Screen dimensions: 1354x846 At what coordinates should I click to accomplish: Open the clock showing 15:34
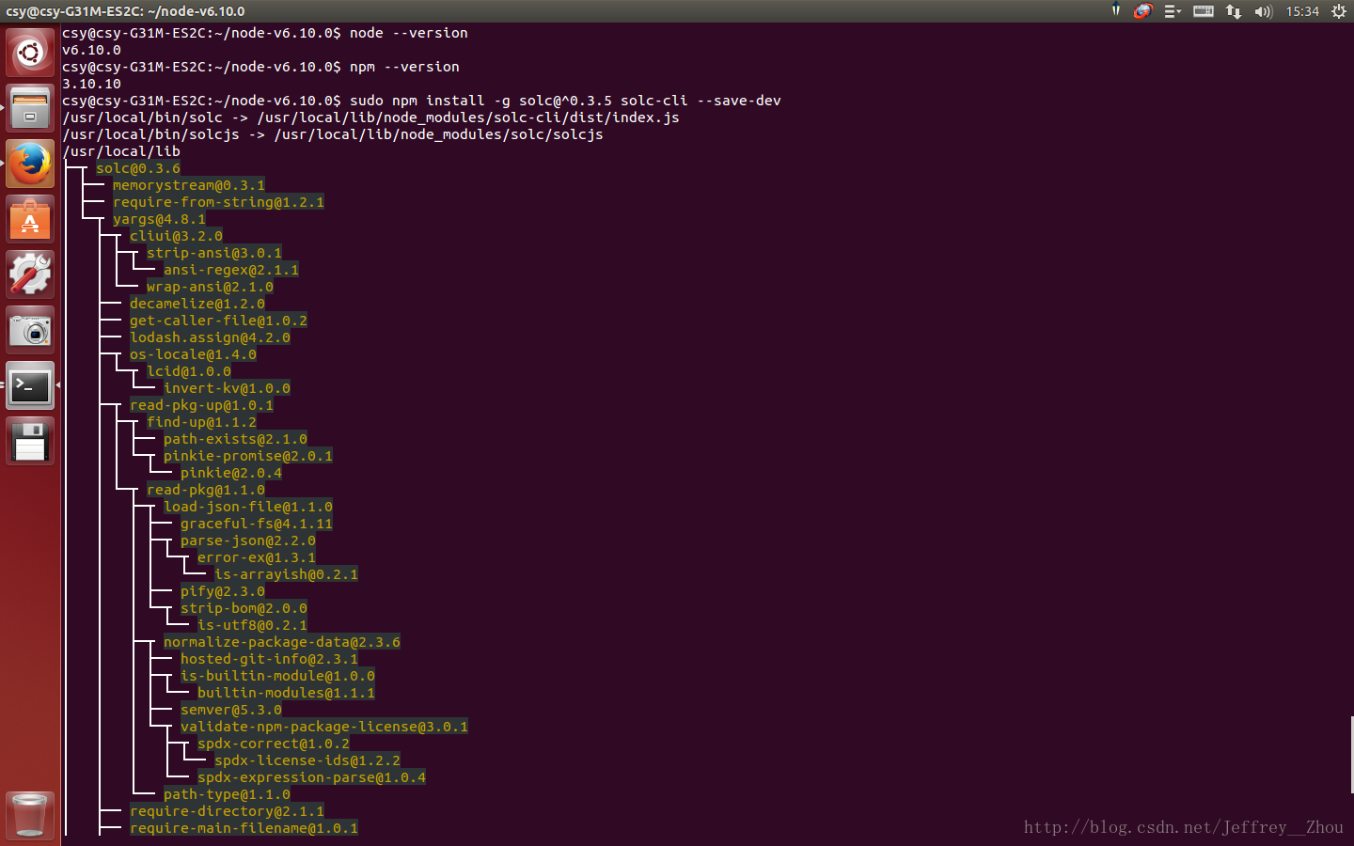(x=1302, y=11)
